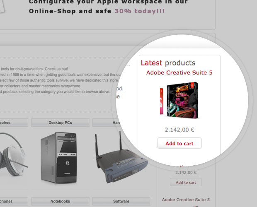Click the headphones product image
The width and height of the screenshot is (257, 207).
pos(13,155)
